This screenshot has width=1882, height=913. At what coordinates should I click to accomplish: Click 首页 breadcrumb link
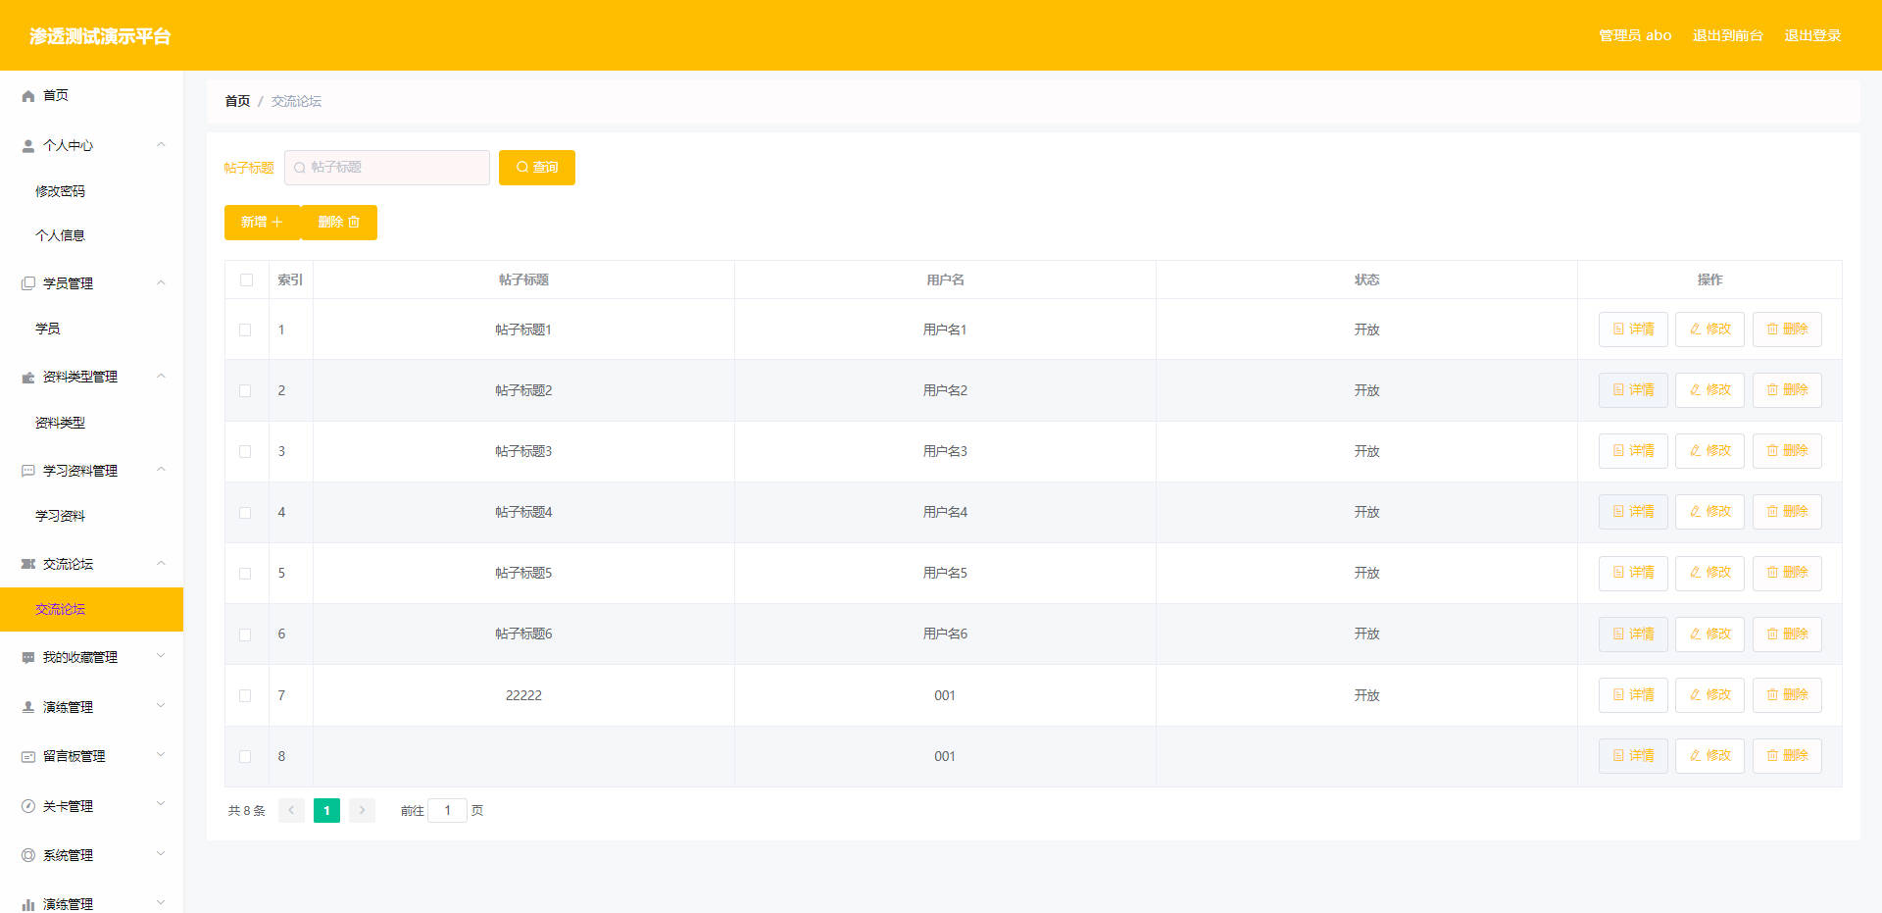237,101
